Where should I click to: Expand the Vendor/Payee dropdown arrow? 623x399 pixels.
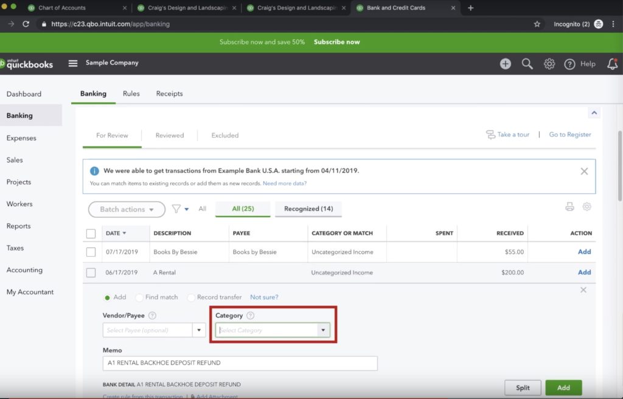click(x=199, y=330)
